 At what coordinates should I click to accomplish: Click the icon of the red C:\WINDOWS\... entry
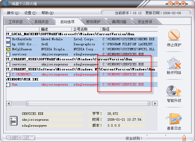coord(8,75)
